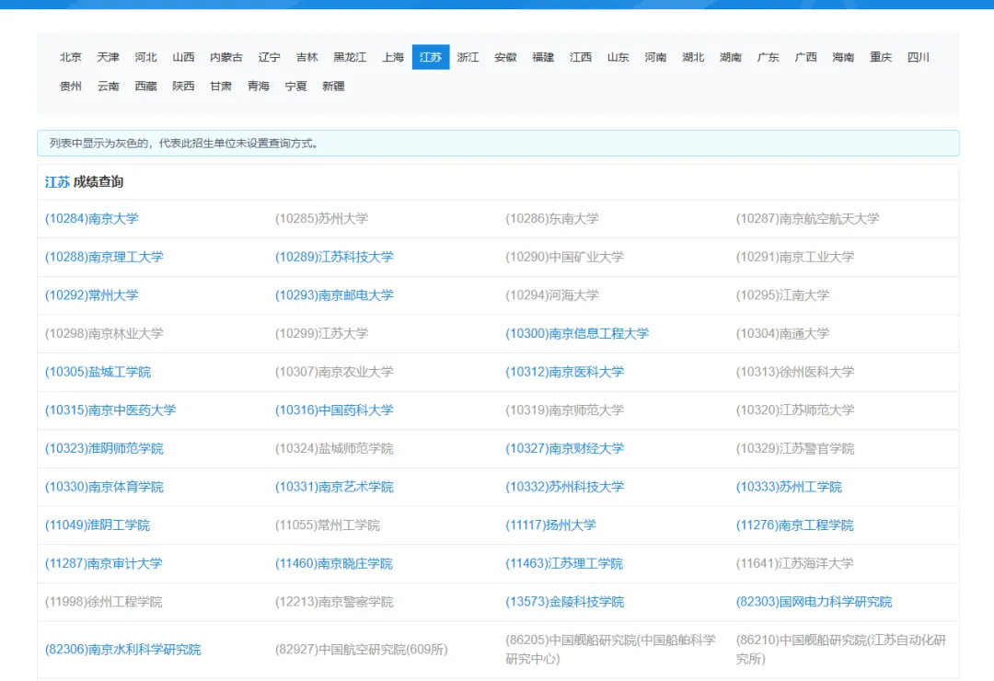Follow the (10327)南京财经大学 link
This screenshot has width=994, height=681.
[564, 448]
